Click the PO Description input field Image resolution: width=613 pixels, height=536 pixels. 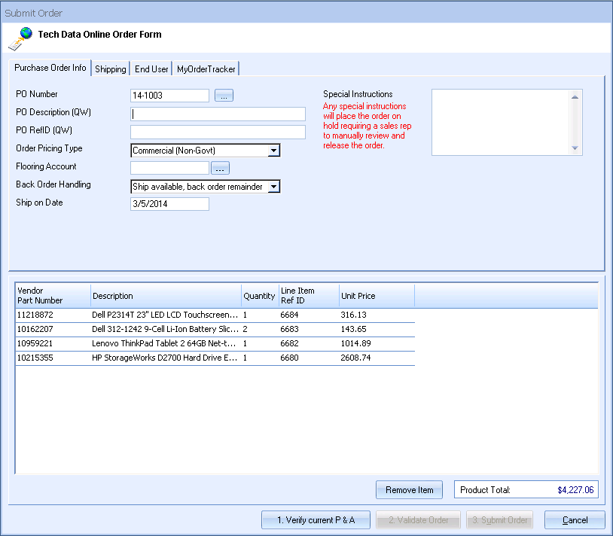[x=218, y=114]
